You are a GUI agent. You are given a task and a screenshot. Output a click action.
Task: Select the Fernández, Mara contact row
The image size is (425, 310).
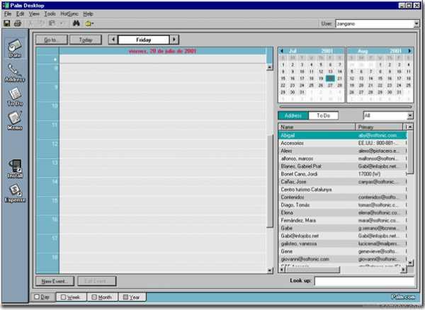[x=343, y=220]
